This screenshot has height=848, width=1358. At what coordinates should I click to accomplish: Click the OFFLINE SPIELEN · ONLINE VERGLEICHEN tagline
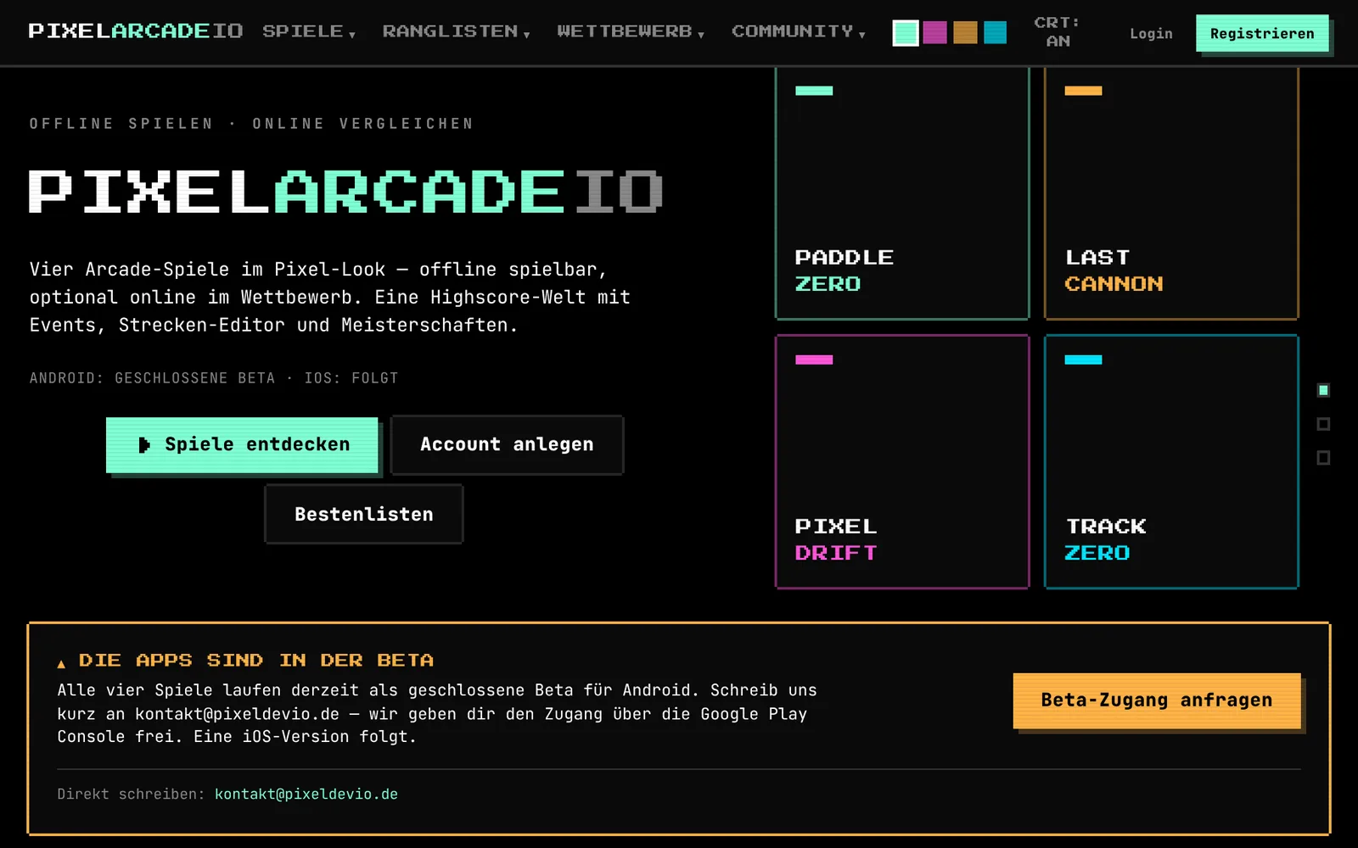tap(251, 124)
